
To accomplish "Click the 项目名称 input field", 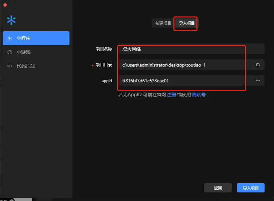I will pyautogui.click(x=192, y=49).
